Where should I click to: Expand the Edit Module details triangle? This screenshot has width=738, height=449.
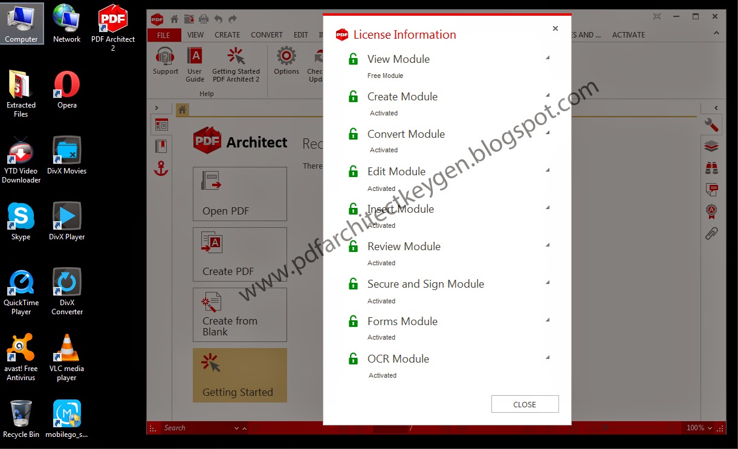point(548,170)
